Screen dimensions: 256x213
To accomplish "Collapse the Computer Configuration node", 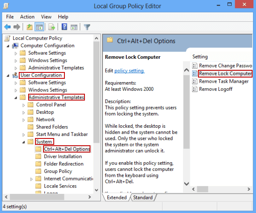I will [x=8, y=46].
